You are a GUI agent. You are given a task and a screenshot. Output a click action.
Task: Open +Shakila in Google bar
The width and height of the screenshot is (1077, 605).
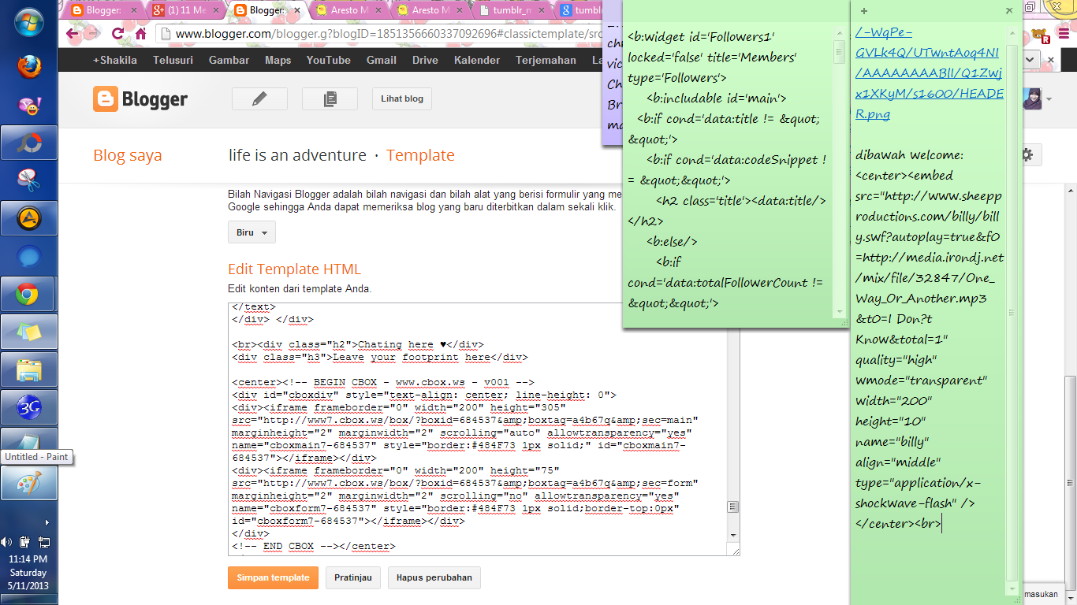pos(114,60)
